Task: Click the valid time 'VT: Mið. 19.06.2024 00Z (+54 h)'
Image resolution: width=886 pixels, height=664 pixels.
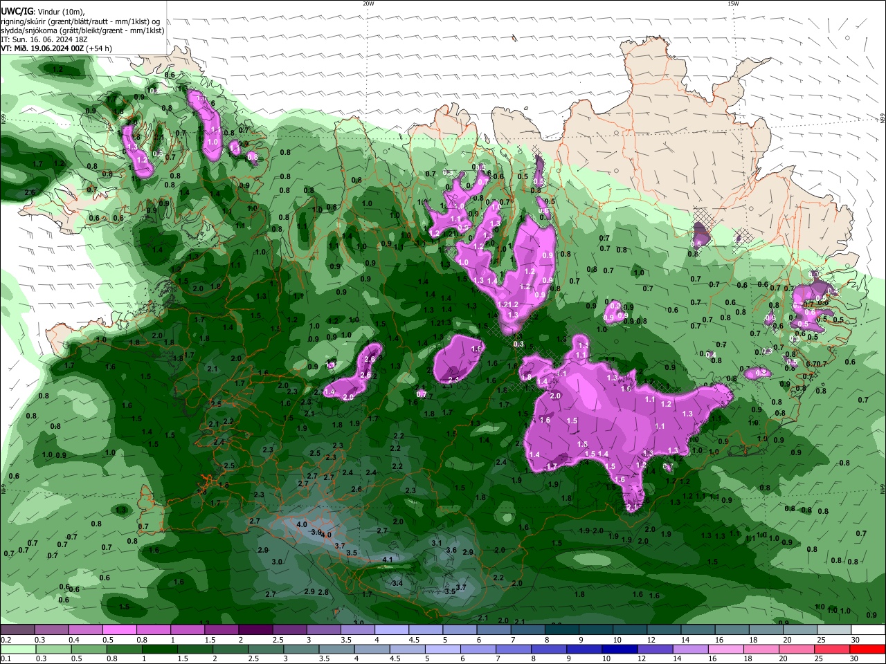Action: (x=56, y=48)
